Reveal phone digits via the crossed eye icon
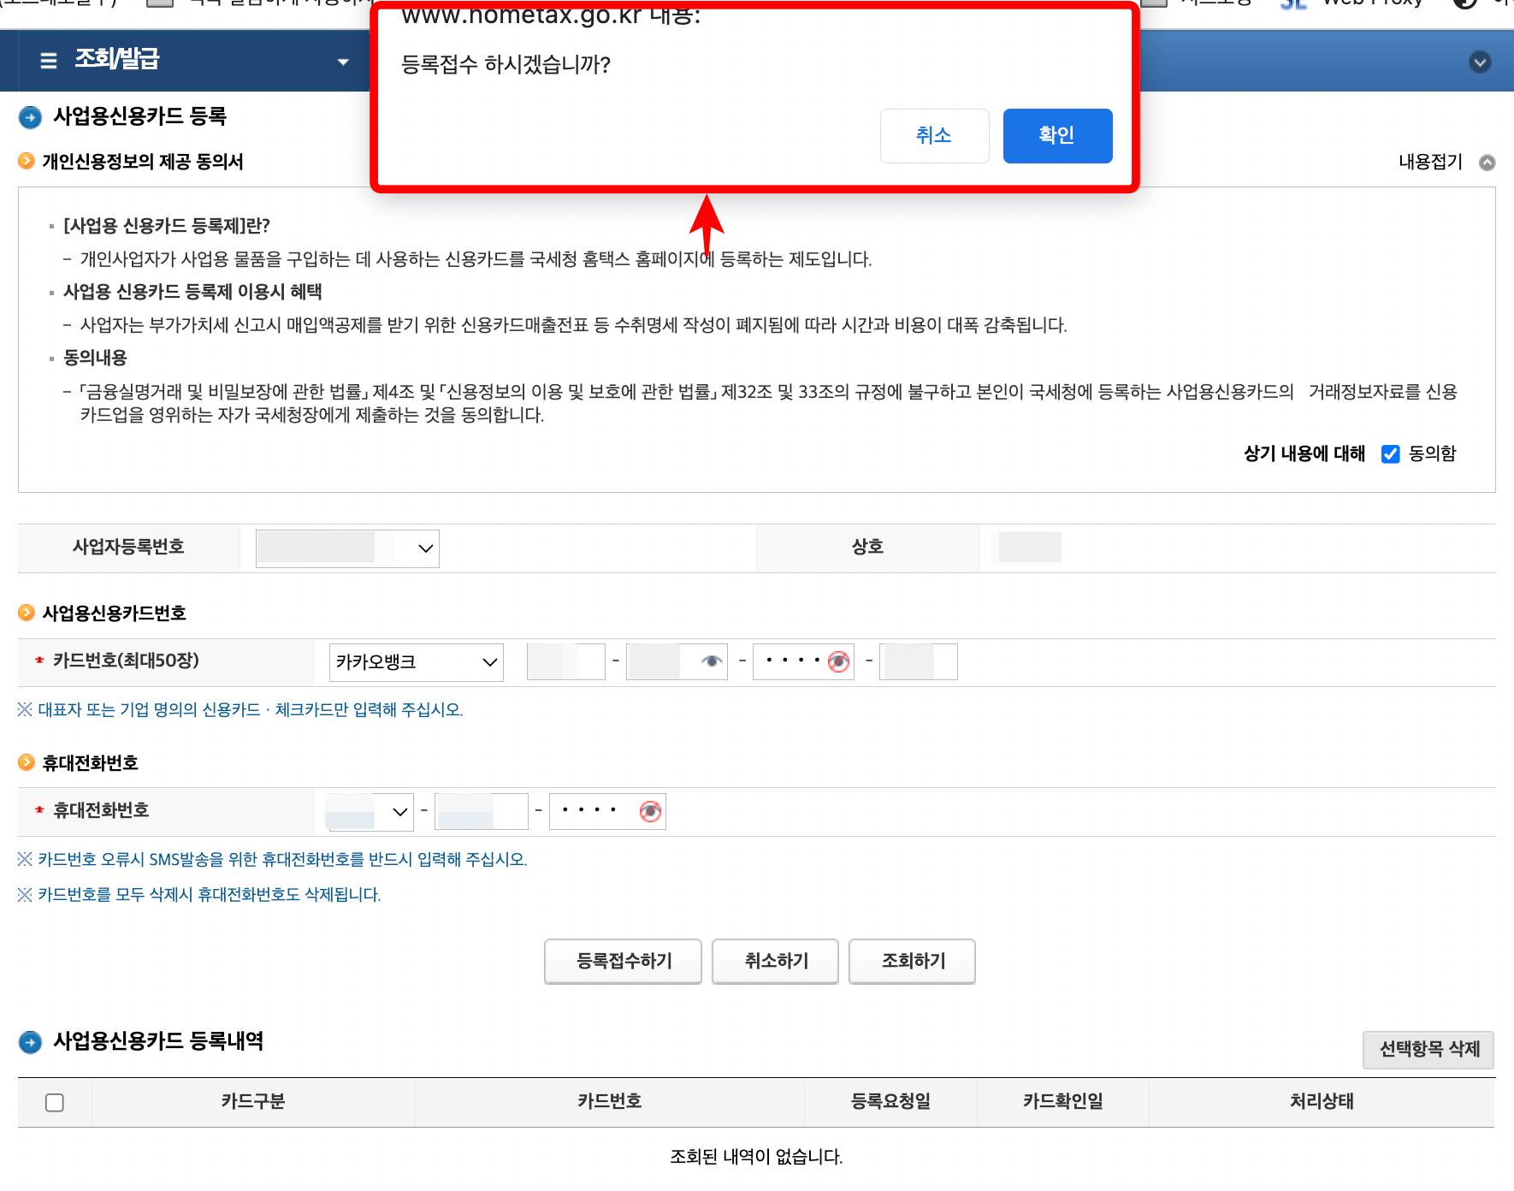The width and height of the screenshot is (1514, 1191). (x=653, y=811)
